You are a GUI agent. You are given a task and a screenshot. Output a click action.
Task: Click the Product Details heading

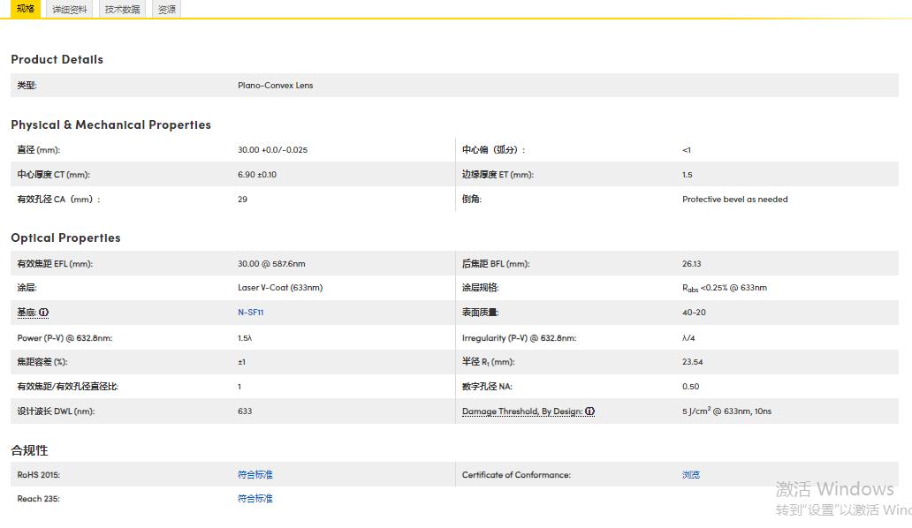57,59
